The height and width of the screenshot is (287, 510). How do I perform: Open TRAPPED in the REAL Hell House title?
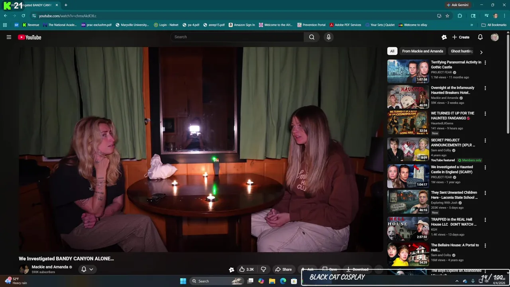point(454,222)
